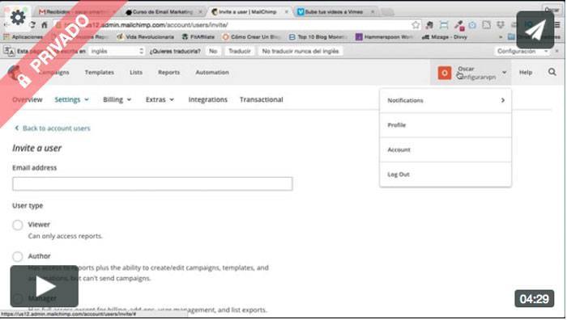The width and height of the screenshot is (567, 320).
Task: Open Cómo Crear Un Blog bookmark
Action: pos(252,37)
